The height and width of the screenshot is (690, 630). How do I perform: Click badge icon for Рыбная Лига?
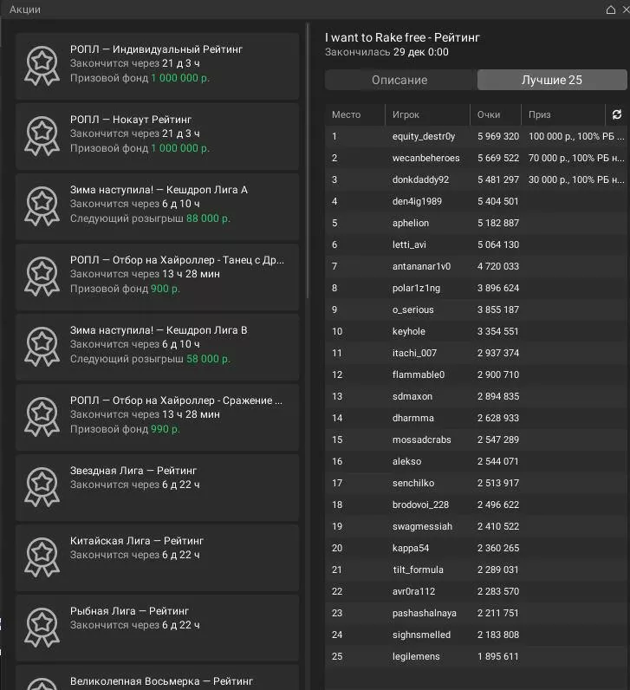(x=42, y=626)
